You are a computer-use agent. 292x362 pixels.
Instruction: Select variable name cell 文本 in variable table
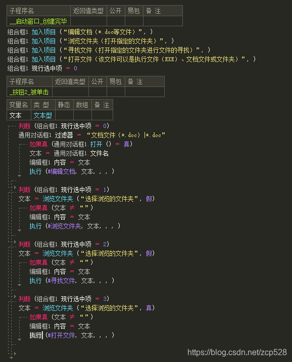click(x=19, y=115)
